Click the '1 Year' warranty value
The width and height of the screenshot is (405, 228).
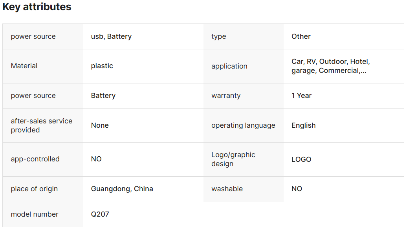301,96
